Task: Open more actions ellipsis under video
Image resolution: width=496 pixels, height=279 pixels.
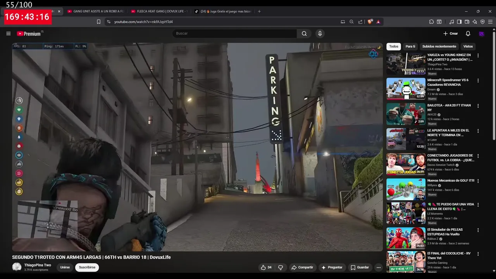Action: click(379, 267)
